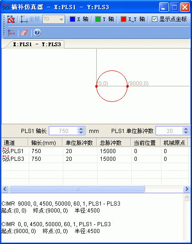Click the 通道 column header
The image size is (192, 244).
(x=15, y=143)
